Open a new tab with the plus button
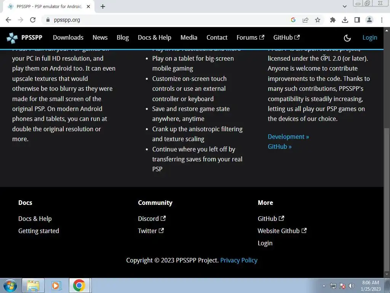The height and width of the screenshot is (293, 390). (x=103, y=6)
